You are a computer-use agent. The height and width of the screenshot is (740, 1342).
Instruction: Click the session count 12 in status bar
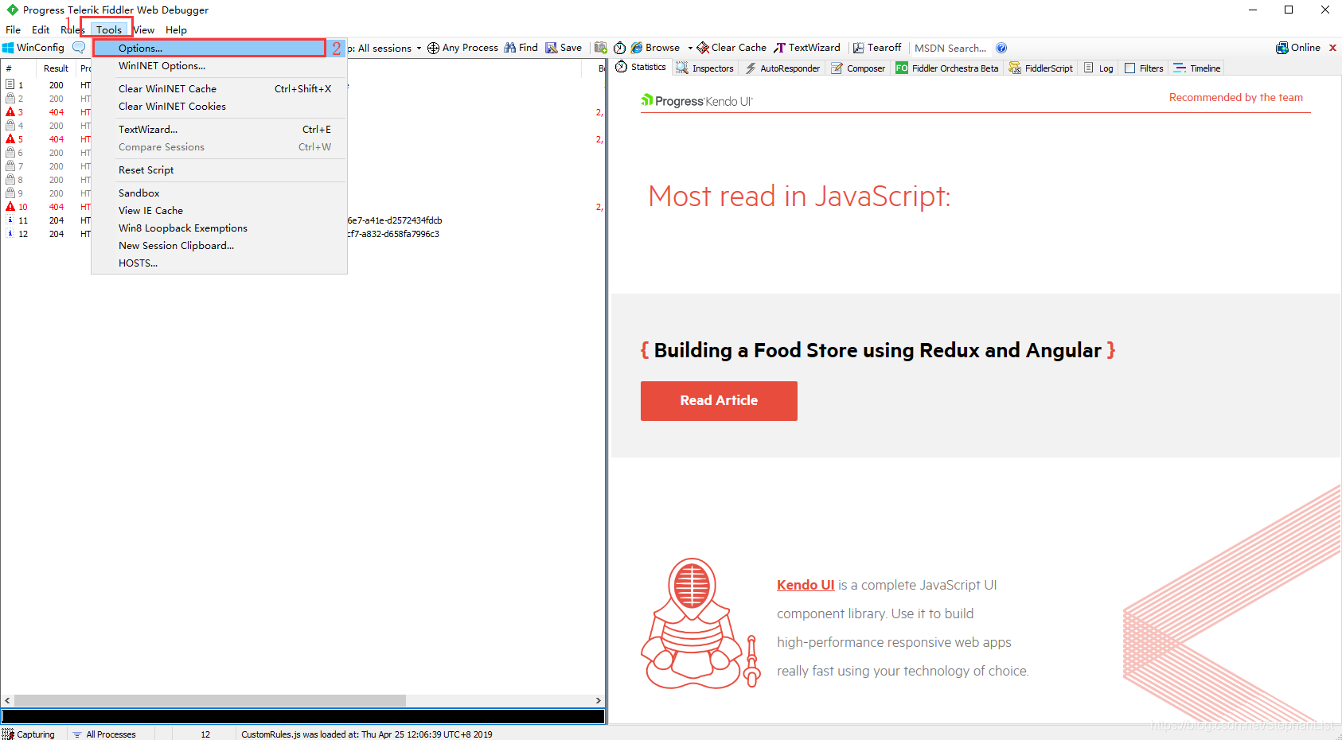(205, 734)
